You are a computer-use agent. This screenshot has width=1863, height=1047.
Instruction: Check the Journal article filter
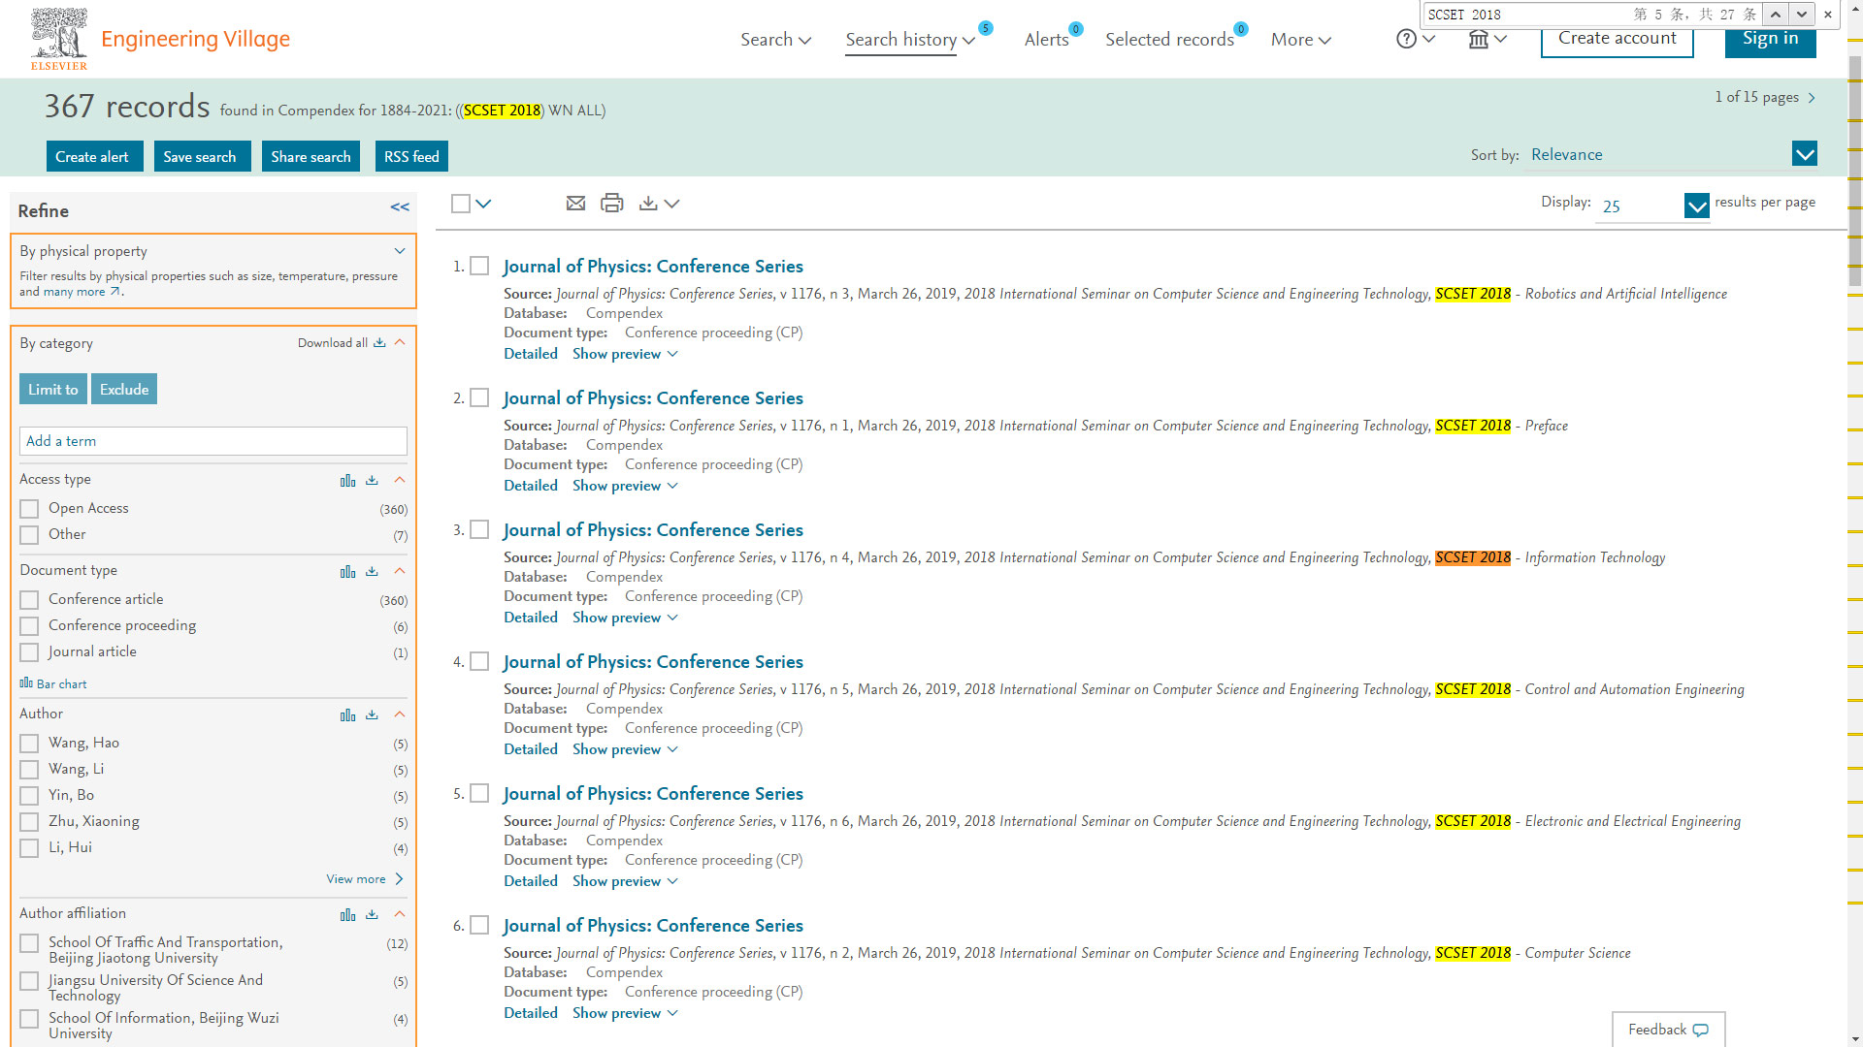pos(29,652)
